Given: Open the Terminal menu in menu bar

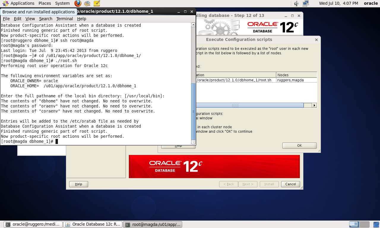Looking at the screenshot, I should click(64, 19).
